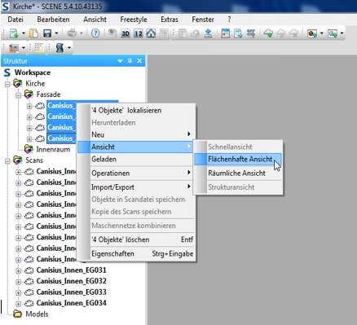
Task: Click the open file toolbar icon
Action: (33, 33)
